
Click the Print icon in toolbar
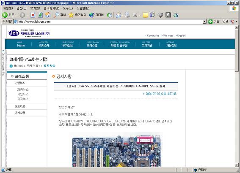click(x=127, y=15)
